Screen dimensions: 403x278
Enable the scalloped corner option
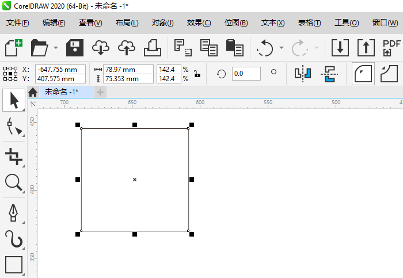[390, 74]
